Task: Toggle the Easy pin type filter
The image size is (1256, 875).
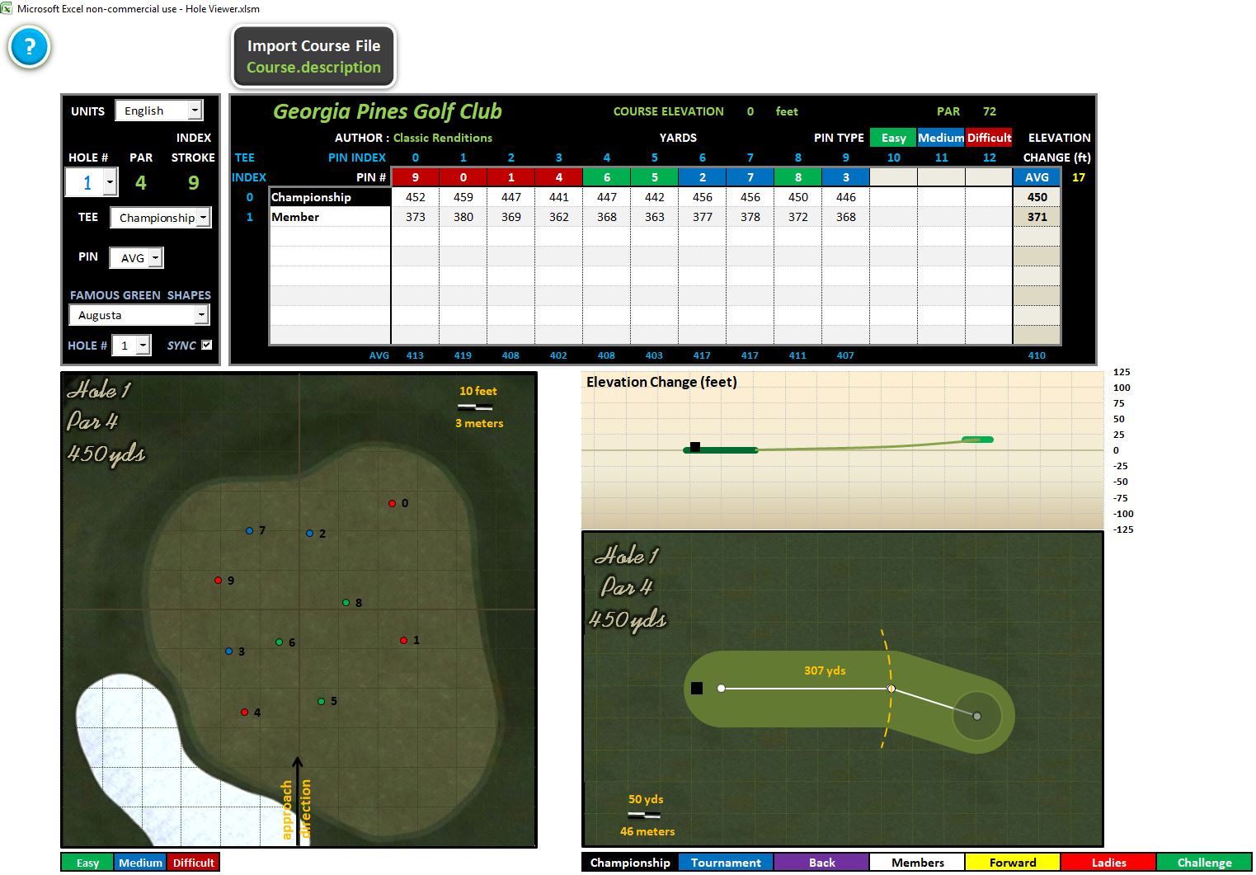Action: [893, 138]
